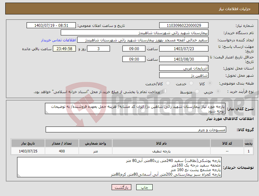Open اطلاعات تماس خریدار link
This screenshot has width=259, height=196.
pos(58,40)
